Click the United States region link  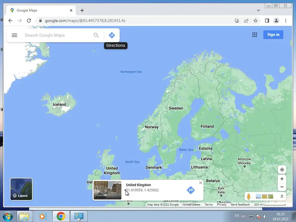point(191,204)
